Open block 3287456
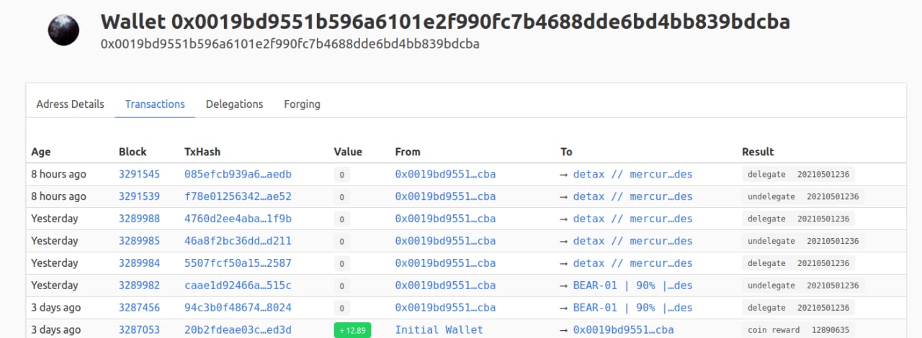This screenshot has width=922, height=338. pos(139,308)
